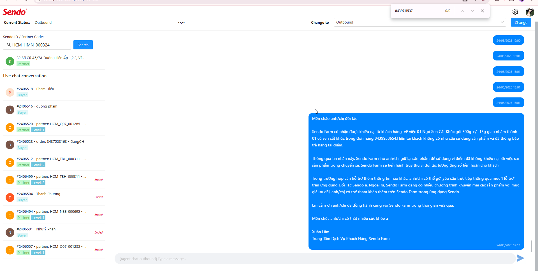Click the Current Status Outbound value

pos(43,23)
